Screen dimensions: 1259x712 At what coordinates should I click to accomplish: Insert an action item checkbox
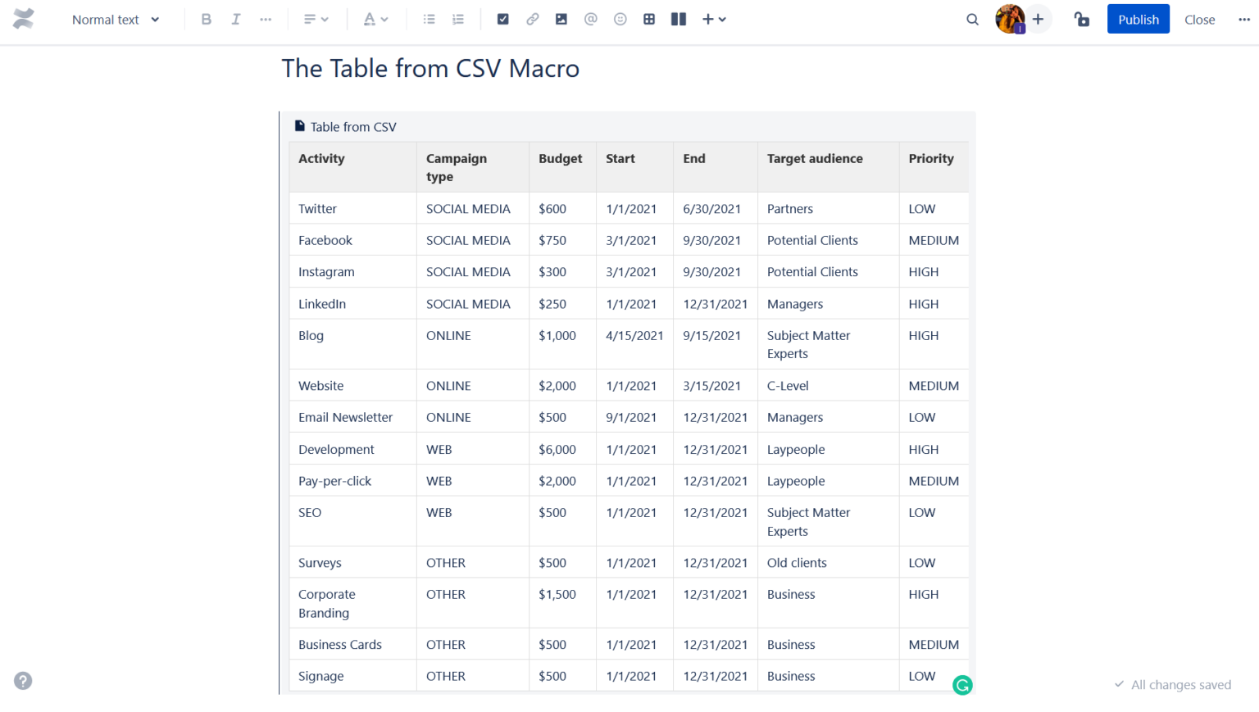pos(502,19)
